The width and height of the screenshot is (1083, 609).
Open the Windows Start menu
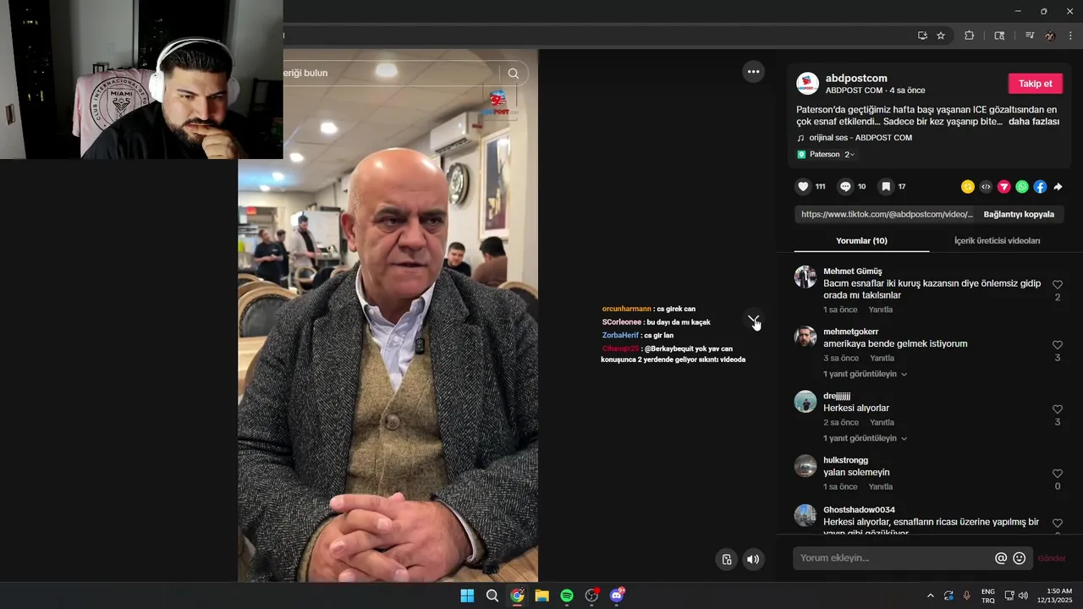(467, 595)
